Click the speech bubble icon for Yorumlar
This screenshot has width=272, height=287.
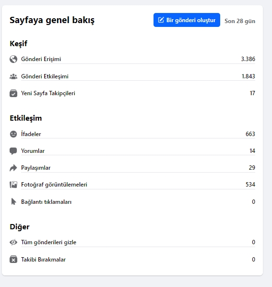tap(13, 151)
